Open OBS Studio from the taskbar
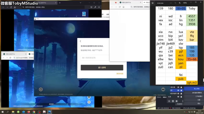The height and width of the screenshot is (114, 204). [39, 112]
